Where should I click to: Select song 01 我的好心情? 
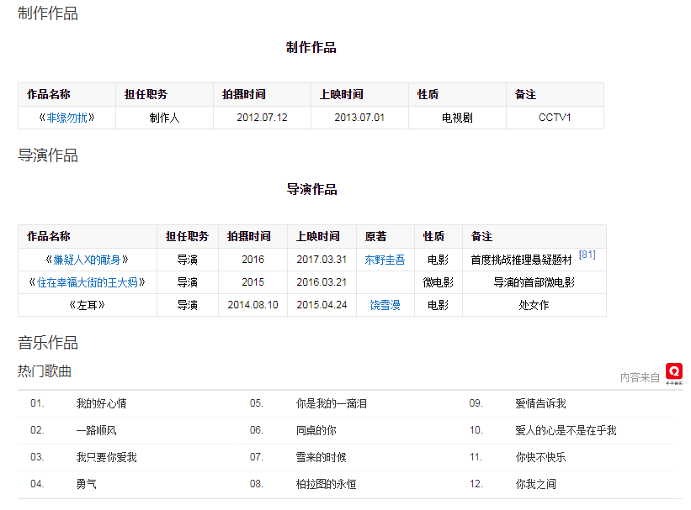(x=101, y=403)
